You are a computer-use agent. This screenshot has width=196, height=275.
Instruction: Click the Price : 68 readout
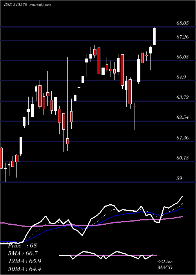[22, 246]
